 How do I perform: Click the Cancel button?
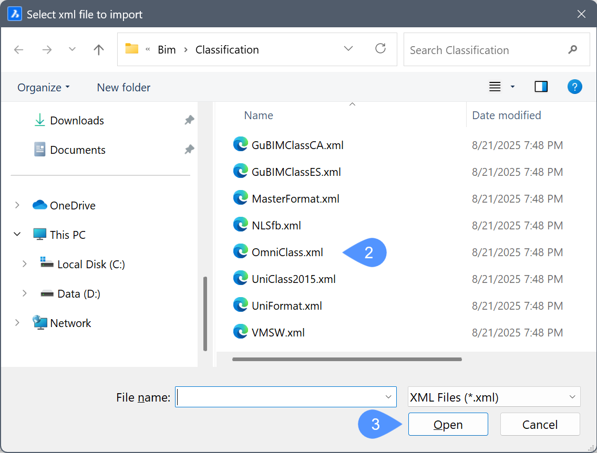click(x=540, y=425)
